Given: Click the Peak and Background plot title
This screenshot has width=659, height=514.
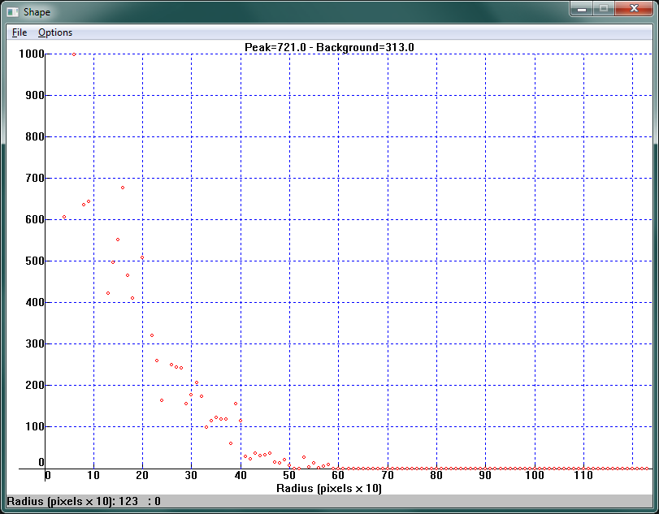Looking at the screenshot, I should (x=329, y=47).
